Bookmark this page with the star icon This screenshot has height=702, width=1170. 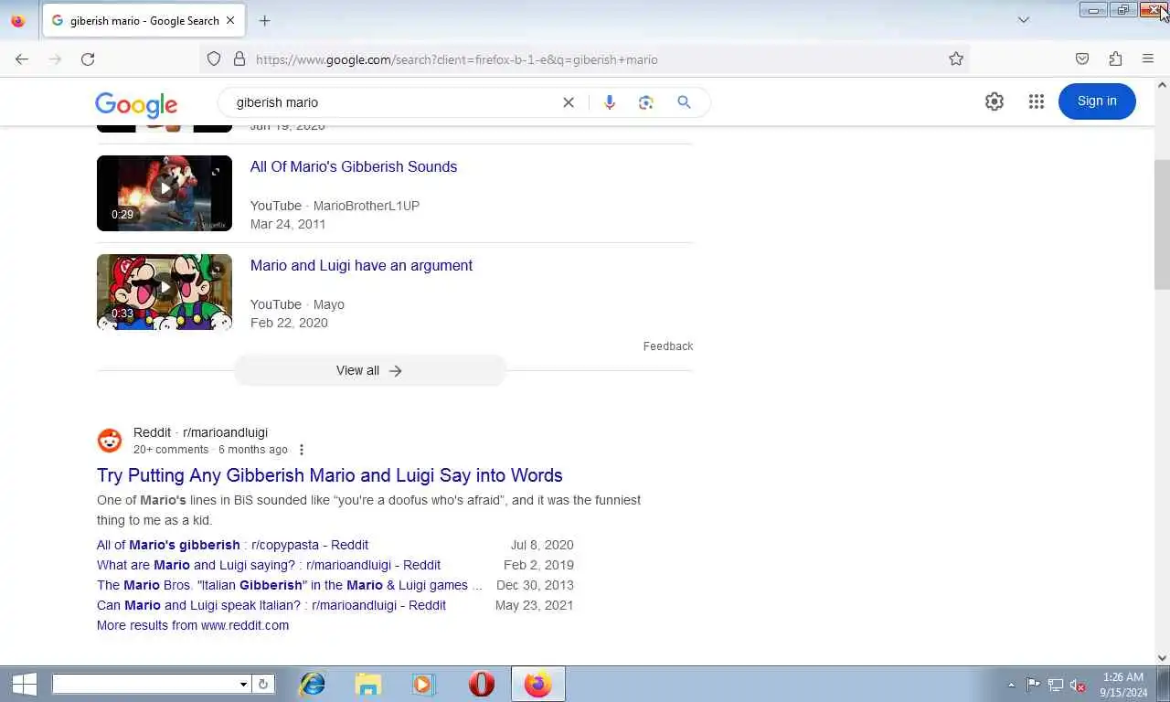coord(956,59)
